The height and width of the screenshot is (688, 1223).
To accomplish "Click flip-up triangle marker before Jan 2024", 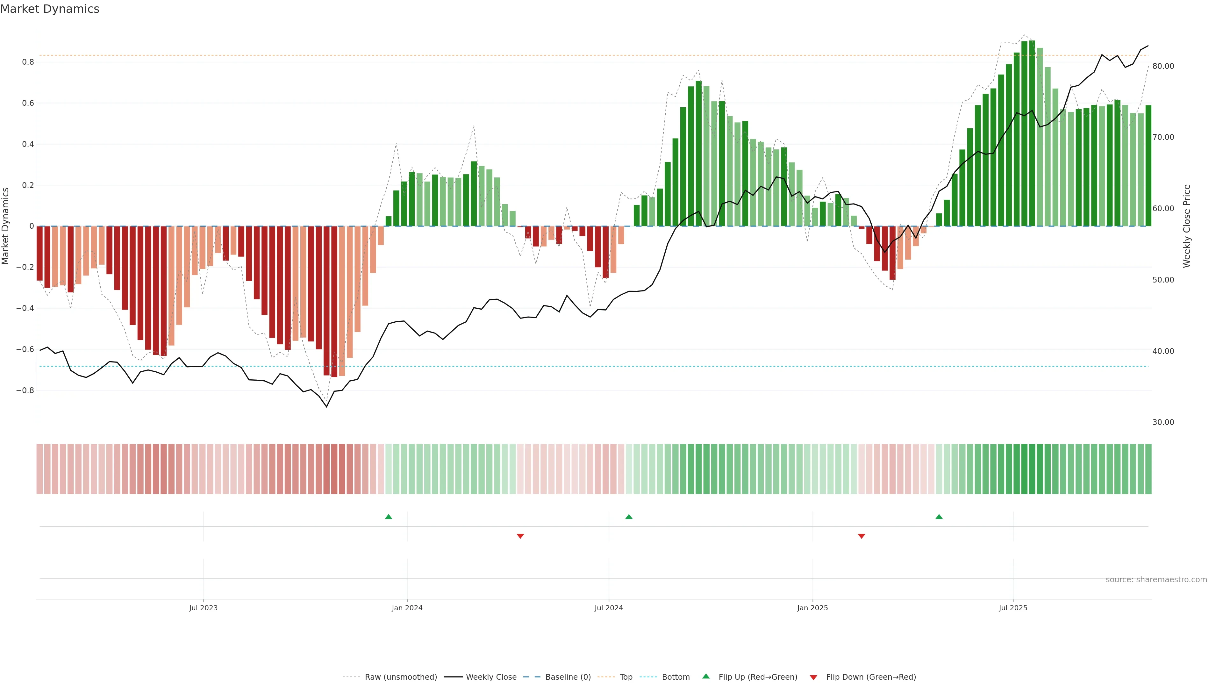I will pos(388,517).
